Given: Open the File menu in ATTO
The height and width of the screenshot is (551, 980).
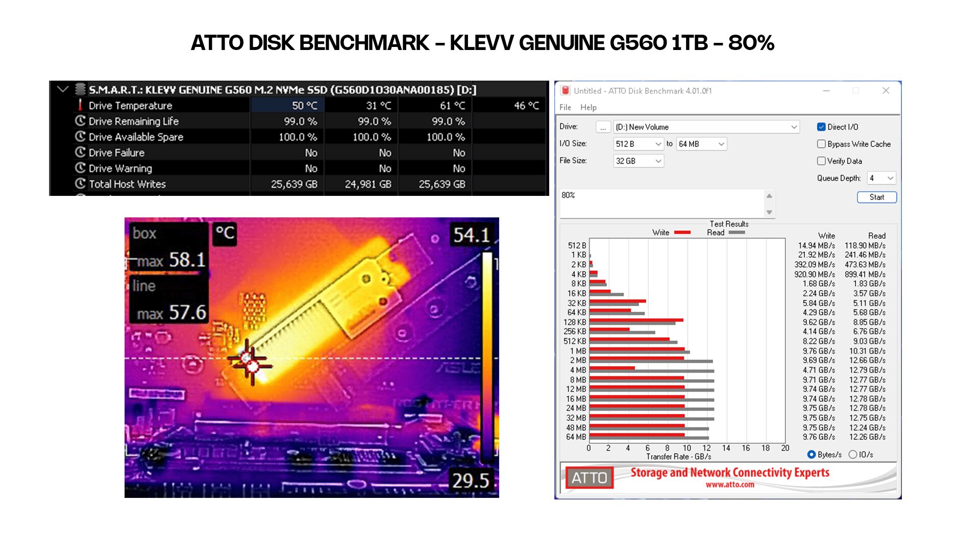Looking at the screenshot, I should (565, 107).
